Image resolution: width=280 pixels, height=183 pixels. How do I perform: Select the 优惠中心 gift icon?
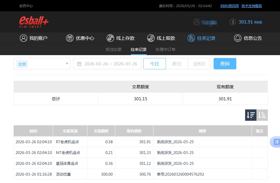70,38
